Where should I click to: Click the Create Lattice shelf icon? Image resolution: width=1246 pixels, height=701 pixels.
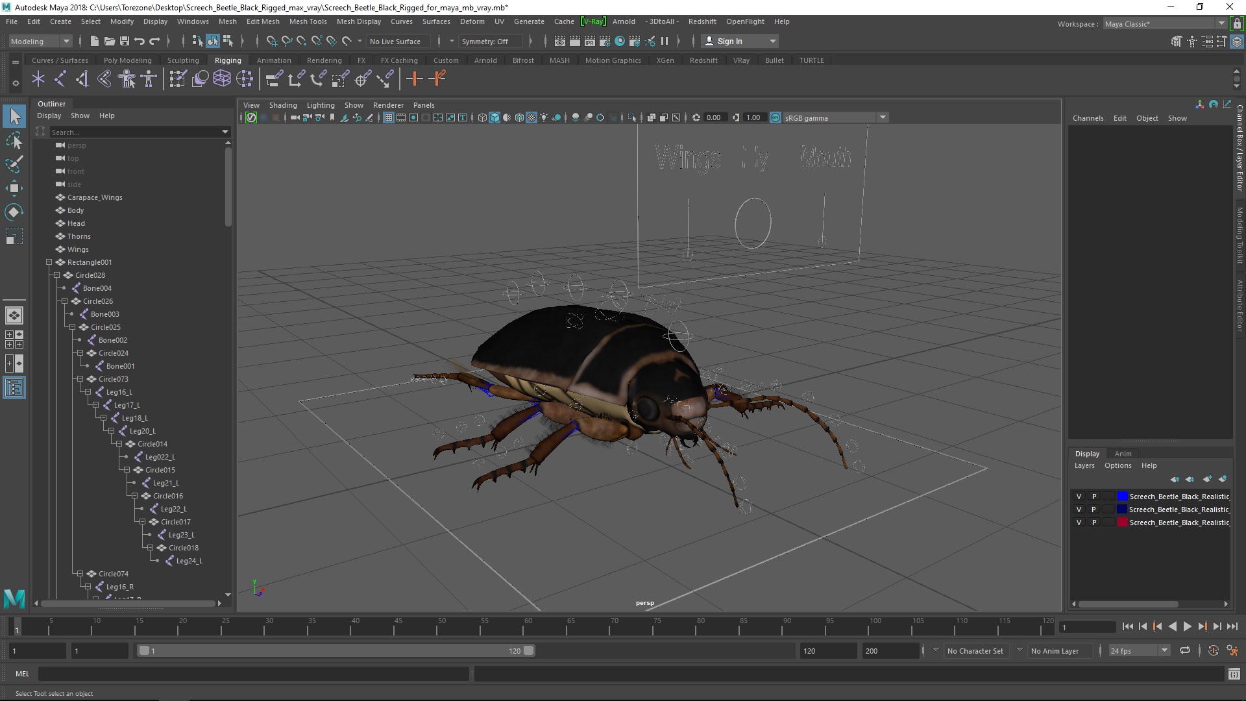(x=222, y=79)
